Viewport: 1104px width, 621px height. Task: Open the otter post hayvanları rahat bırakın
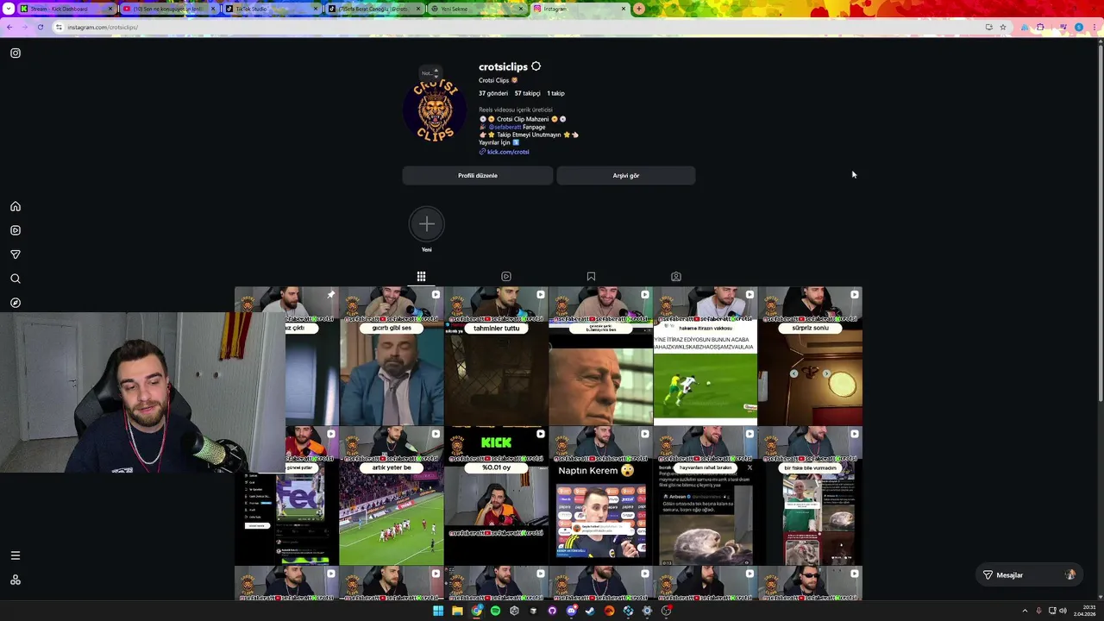pos(706,496)
